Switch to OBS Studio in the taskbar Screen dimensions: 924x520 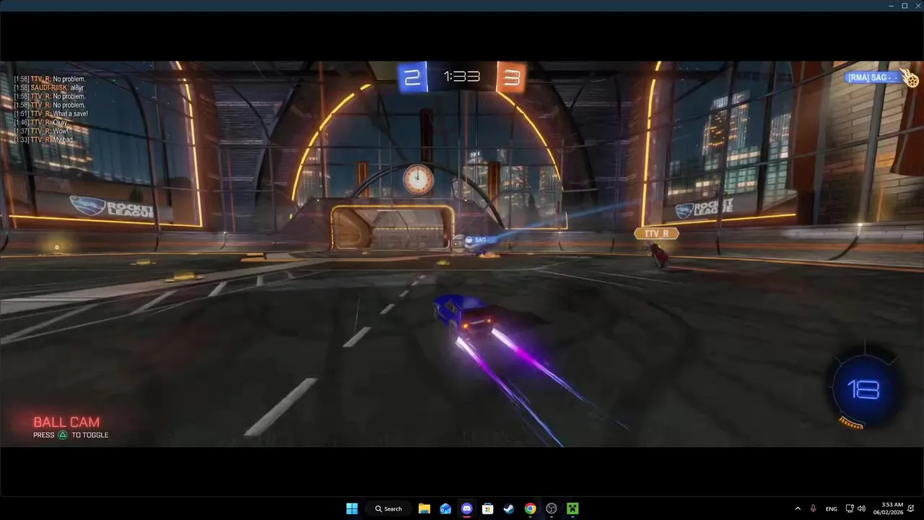click(x=552, y=508)
